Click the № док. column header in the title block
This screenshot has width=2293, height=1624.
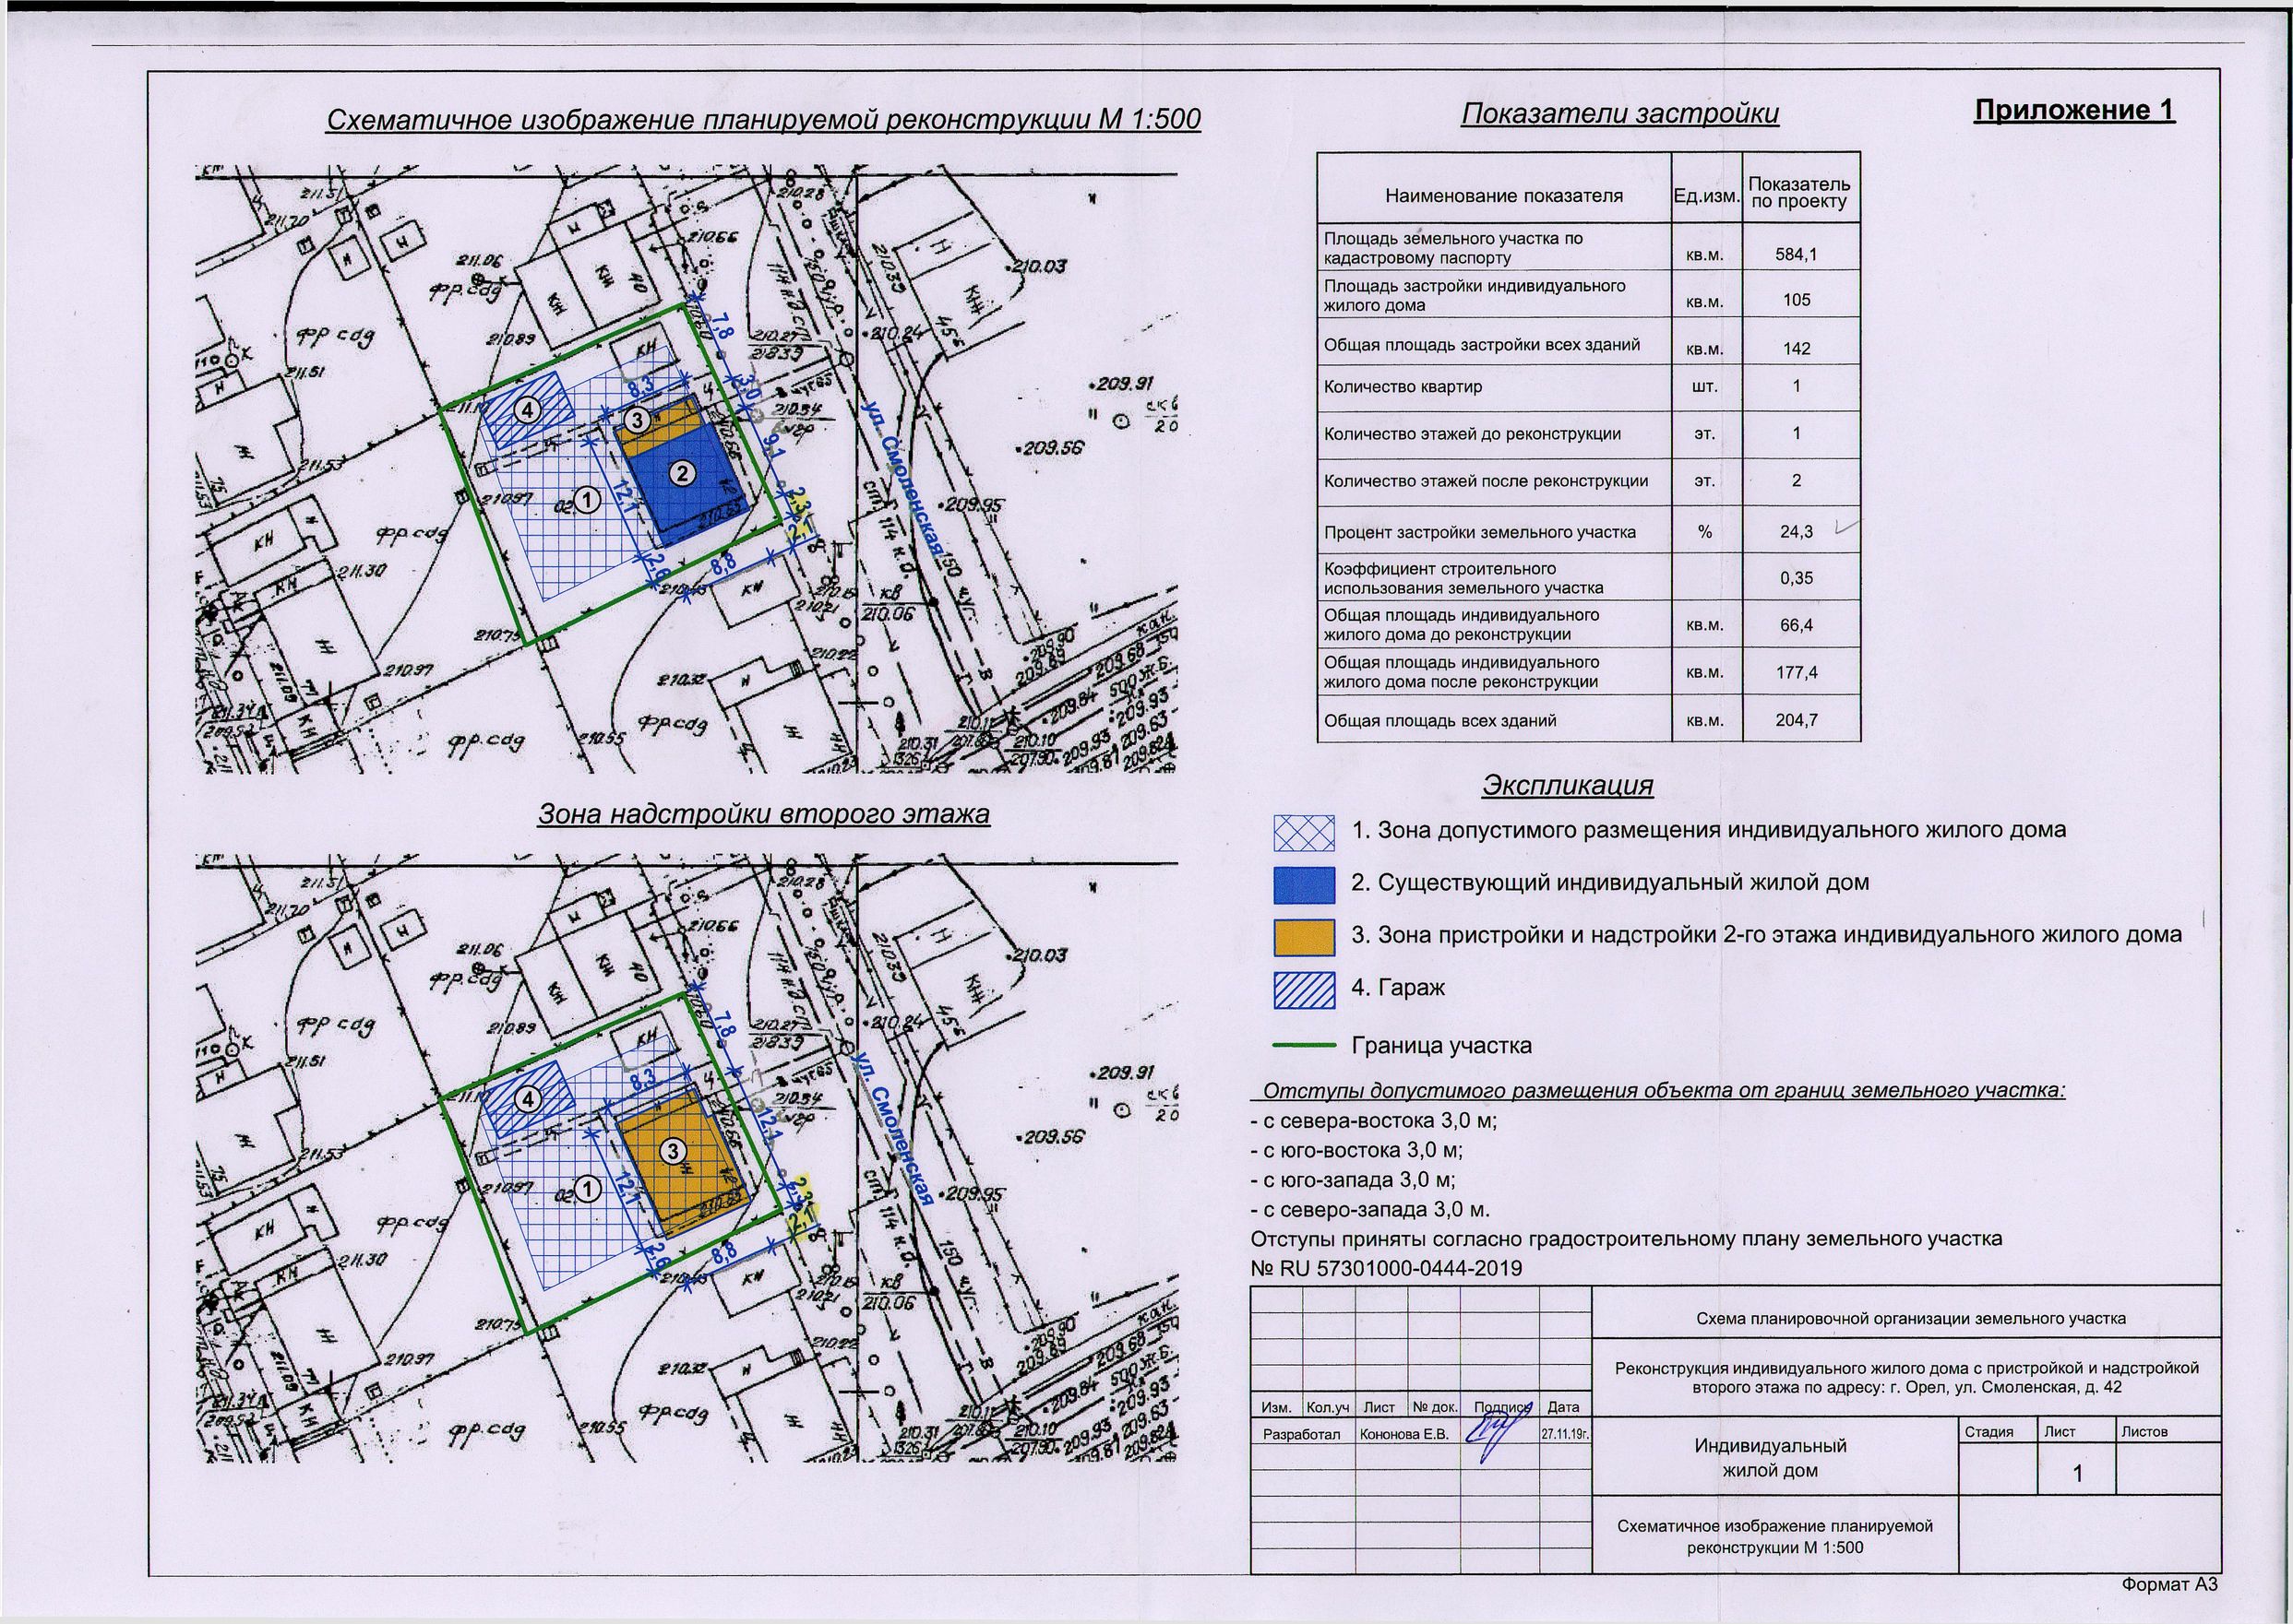click(x=1435, y=1407)
